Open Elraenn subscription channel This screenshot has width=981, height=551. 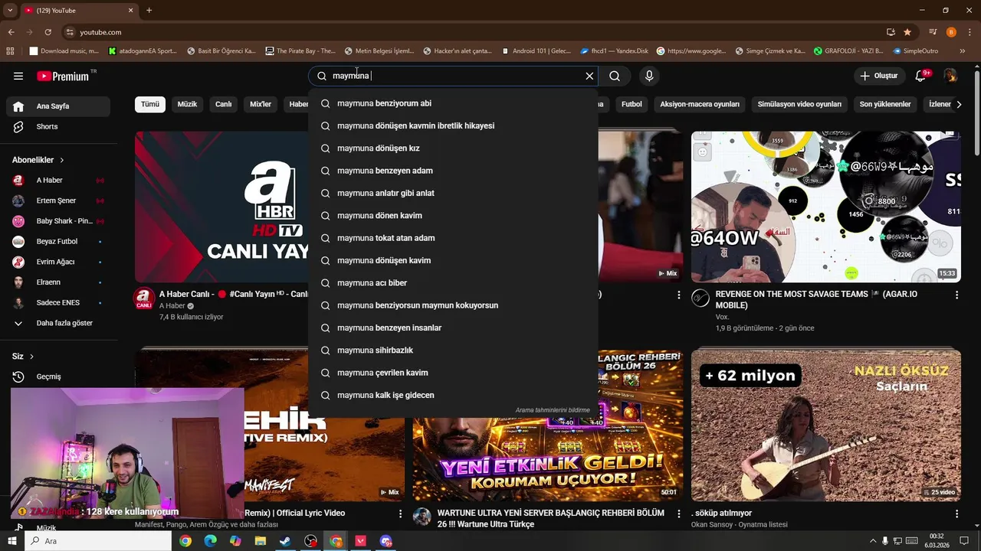[x=58, y=282]
